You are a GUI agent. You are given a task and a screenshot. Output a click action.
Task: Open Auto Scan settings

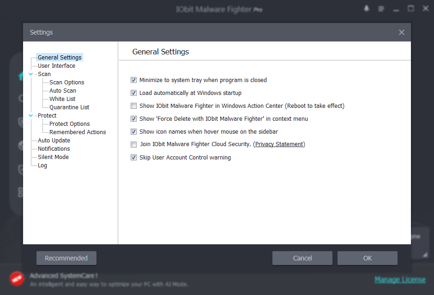(62, 91)
